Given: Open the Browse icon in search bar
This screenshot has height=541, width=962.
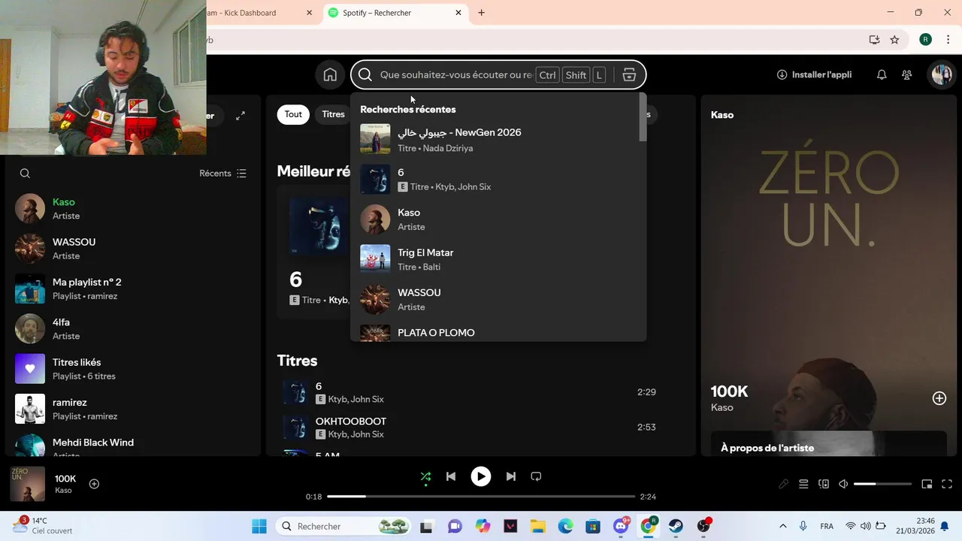Looking at the screenshot, I should pyautogui.click(x=629, y=74).
